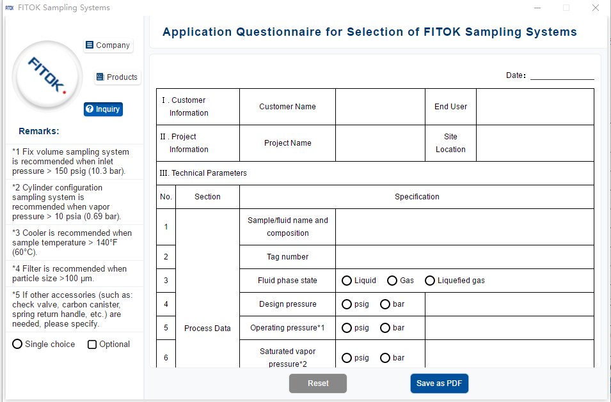Select Gas fluid phase state

[x=392, y=281]
